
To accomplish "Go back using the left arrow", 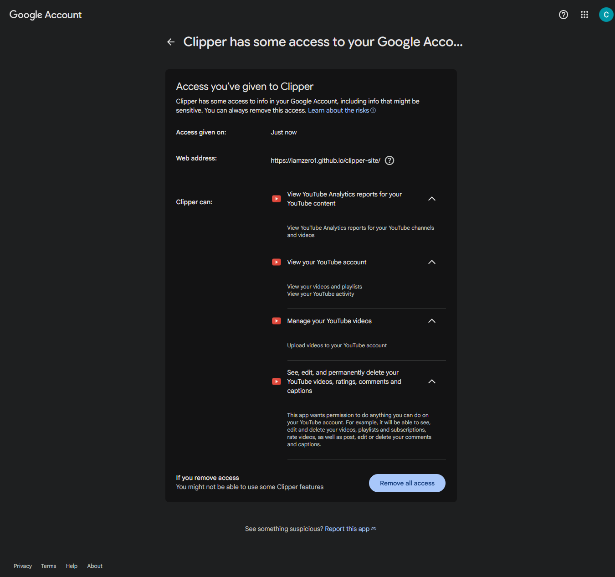I will click(x=171, y=42).
